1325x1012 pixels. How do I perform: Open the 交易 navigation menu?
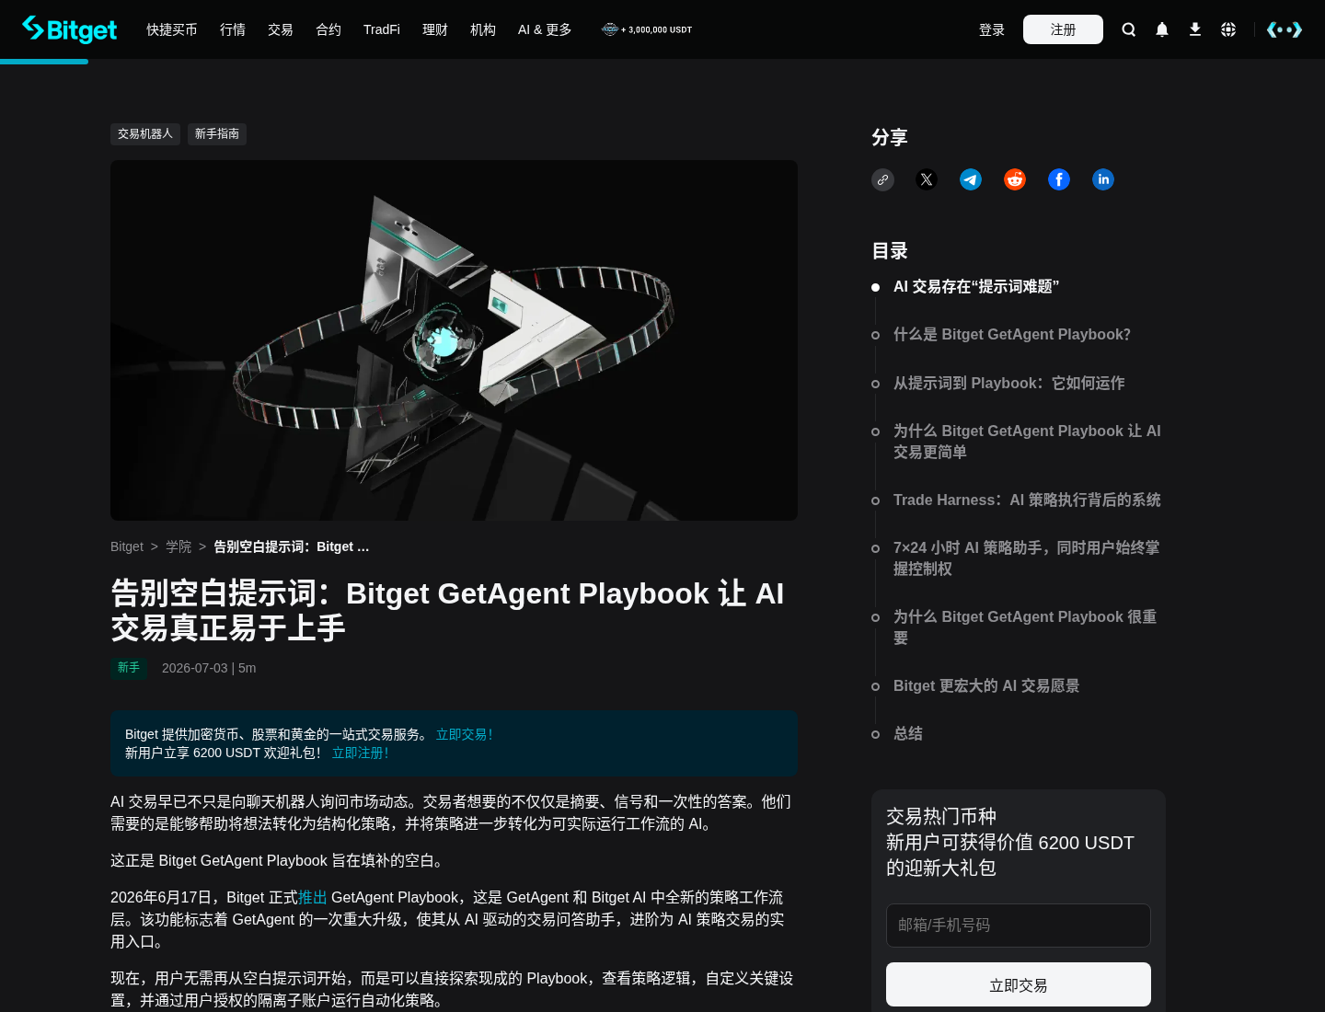pyautogui.click(x=281, y=29)
